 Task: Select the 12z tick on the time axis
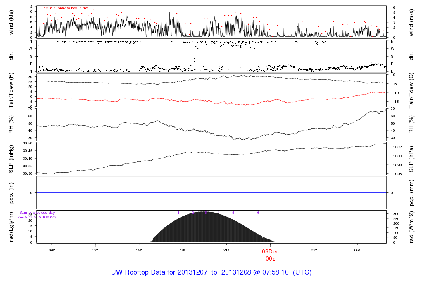(95, 250)
